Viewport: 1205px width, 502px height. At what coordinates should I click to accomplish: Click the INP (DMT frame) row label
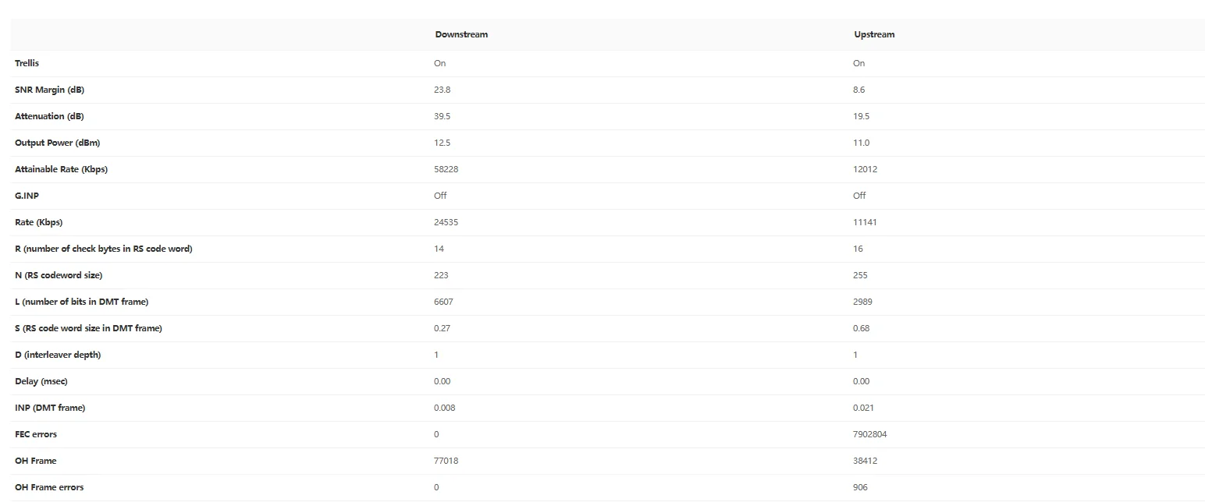tap(50, 408)
